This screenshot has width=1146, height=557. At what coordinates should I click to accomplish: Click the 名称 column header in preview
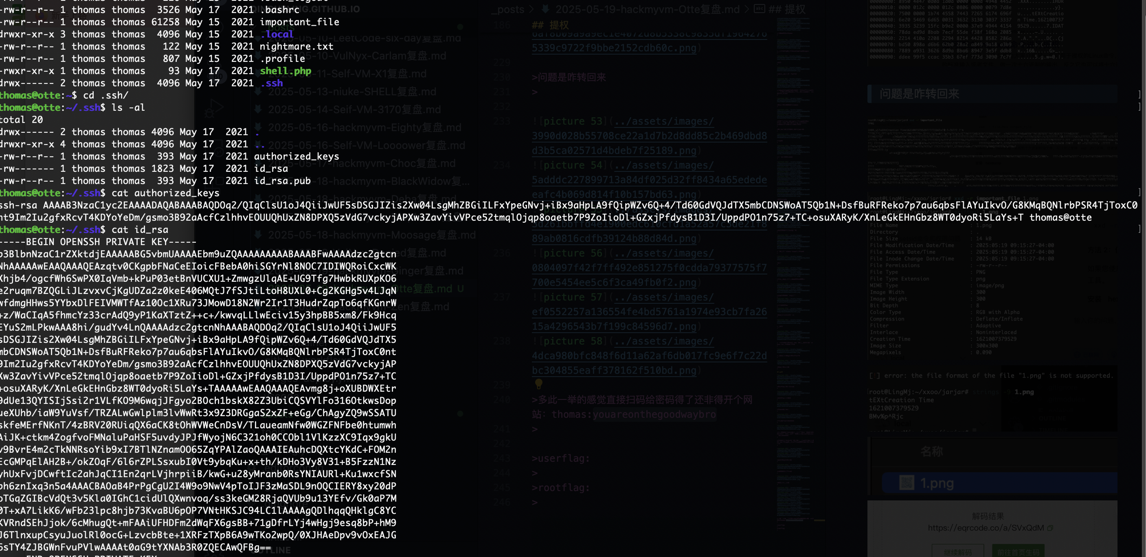click(932, 452)
